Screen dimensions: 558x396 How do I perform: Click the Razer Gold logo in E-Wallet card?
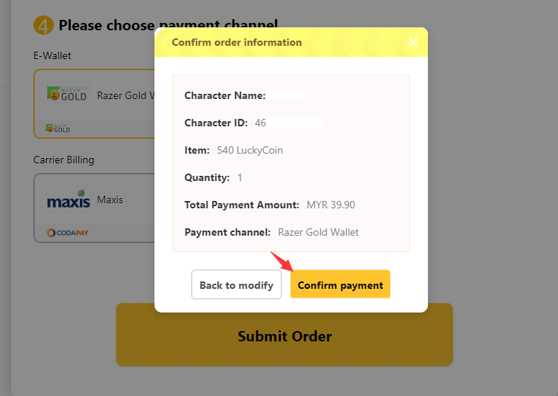click(x=68, y=95)
